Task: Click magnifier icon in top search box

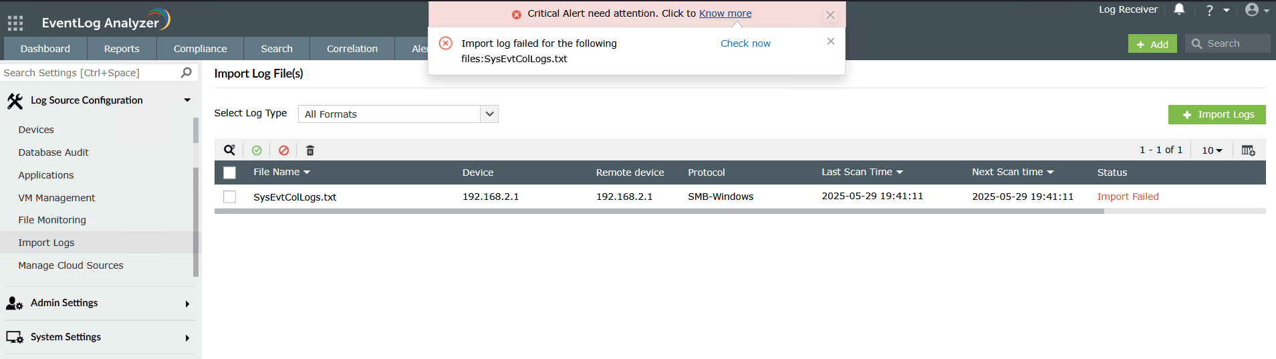Action: 1196,43
